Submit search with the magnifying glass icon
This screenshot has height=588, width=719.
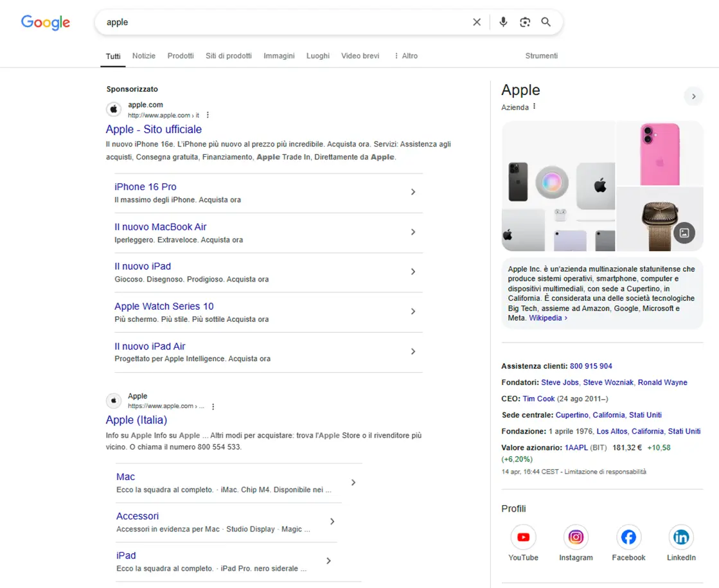(x=546, y=22)
